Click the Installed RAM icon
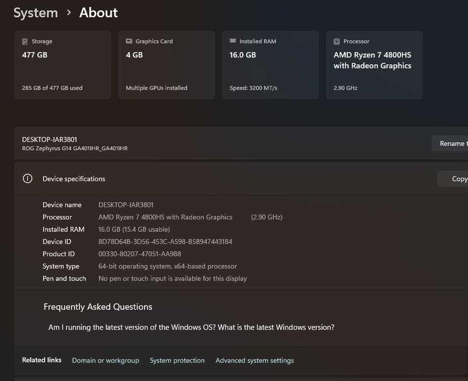This screenshot has height=381, width=468. pos(233,41)
